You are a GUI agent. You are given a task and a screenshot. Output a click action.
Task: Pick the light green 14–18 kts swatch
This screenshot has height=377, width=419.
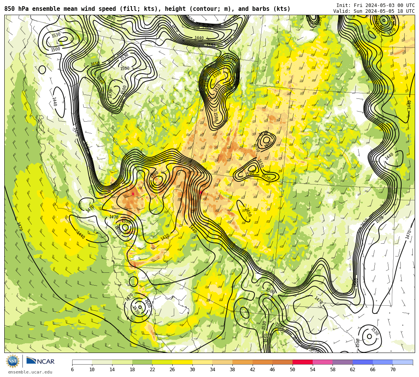122,362
